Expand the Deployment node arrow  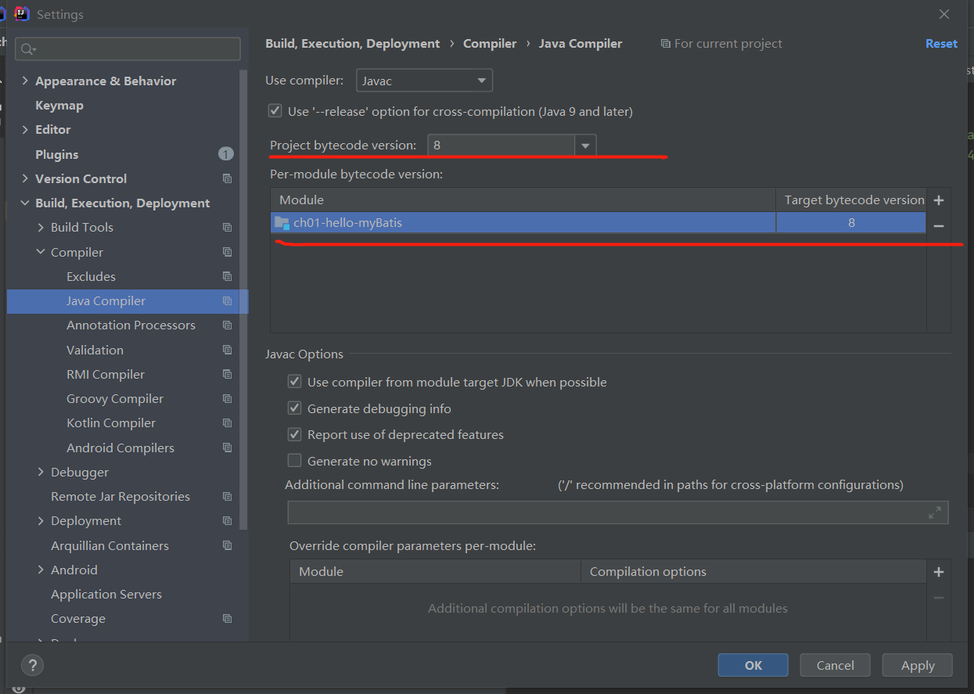41,521
